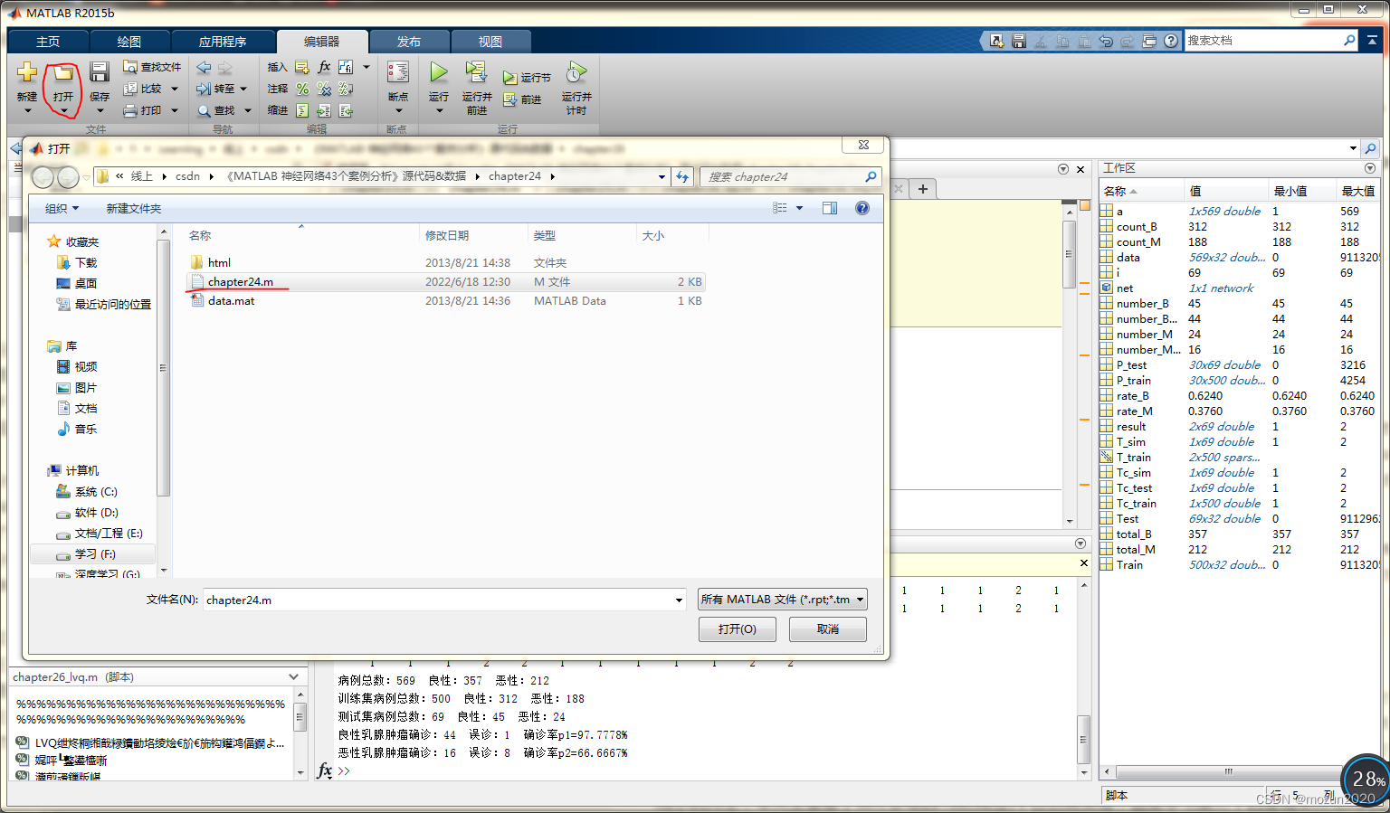The height and width of the screenshot is (813, 1390).
Task: Switch to the 视图 (View) ribbon tab
Action: click(x=490, y=42)
